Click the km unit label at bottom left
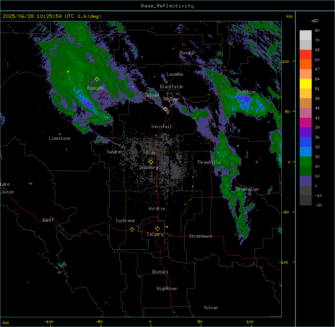The width and height of the screenshot is (335, 327). click(6, 323)
